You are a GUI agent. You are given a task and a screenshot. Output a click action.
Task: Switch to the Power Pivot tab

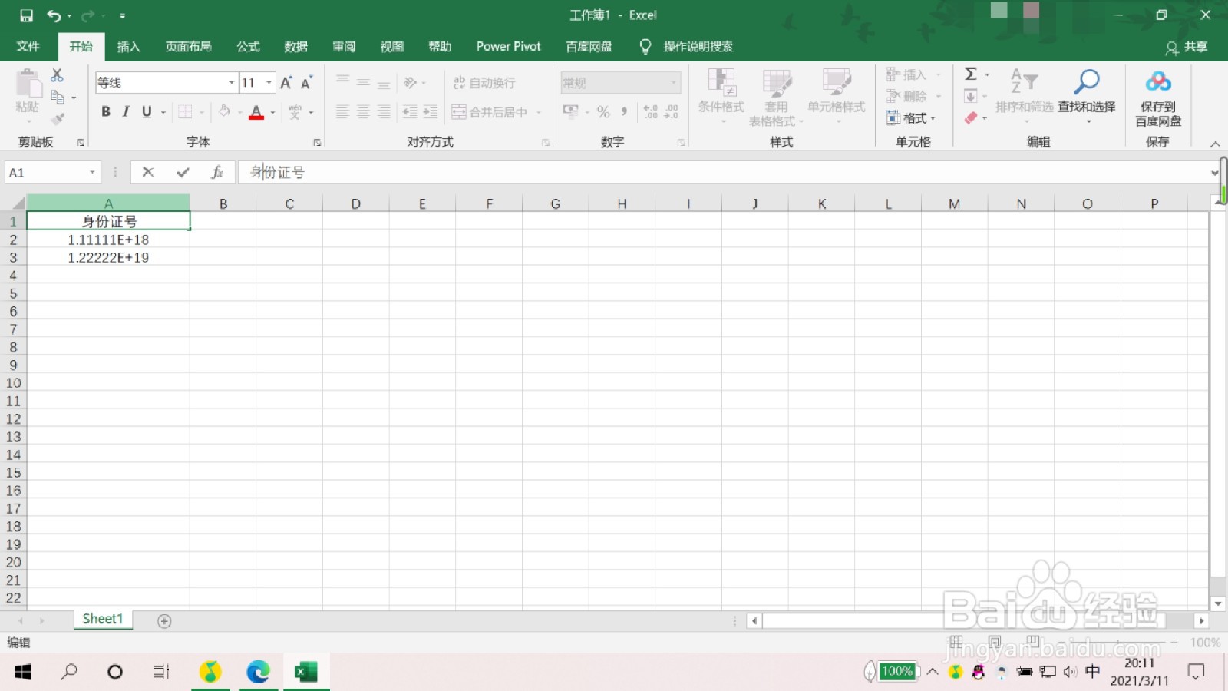pos(509,46)
